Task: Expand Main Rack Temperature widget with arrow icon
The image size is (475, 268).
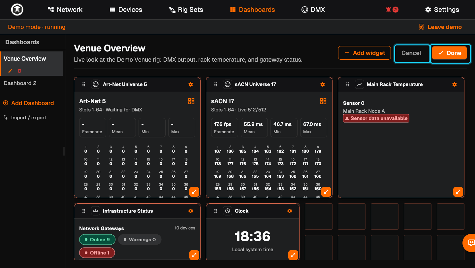Action: tap(458, 192)
